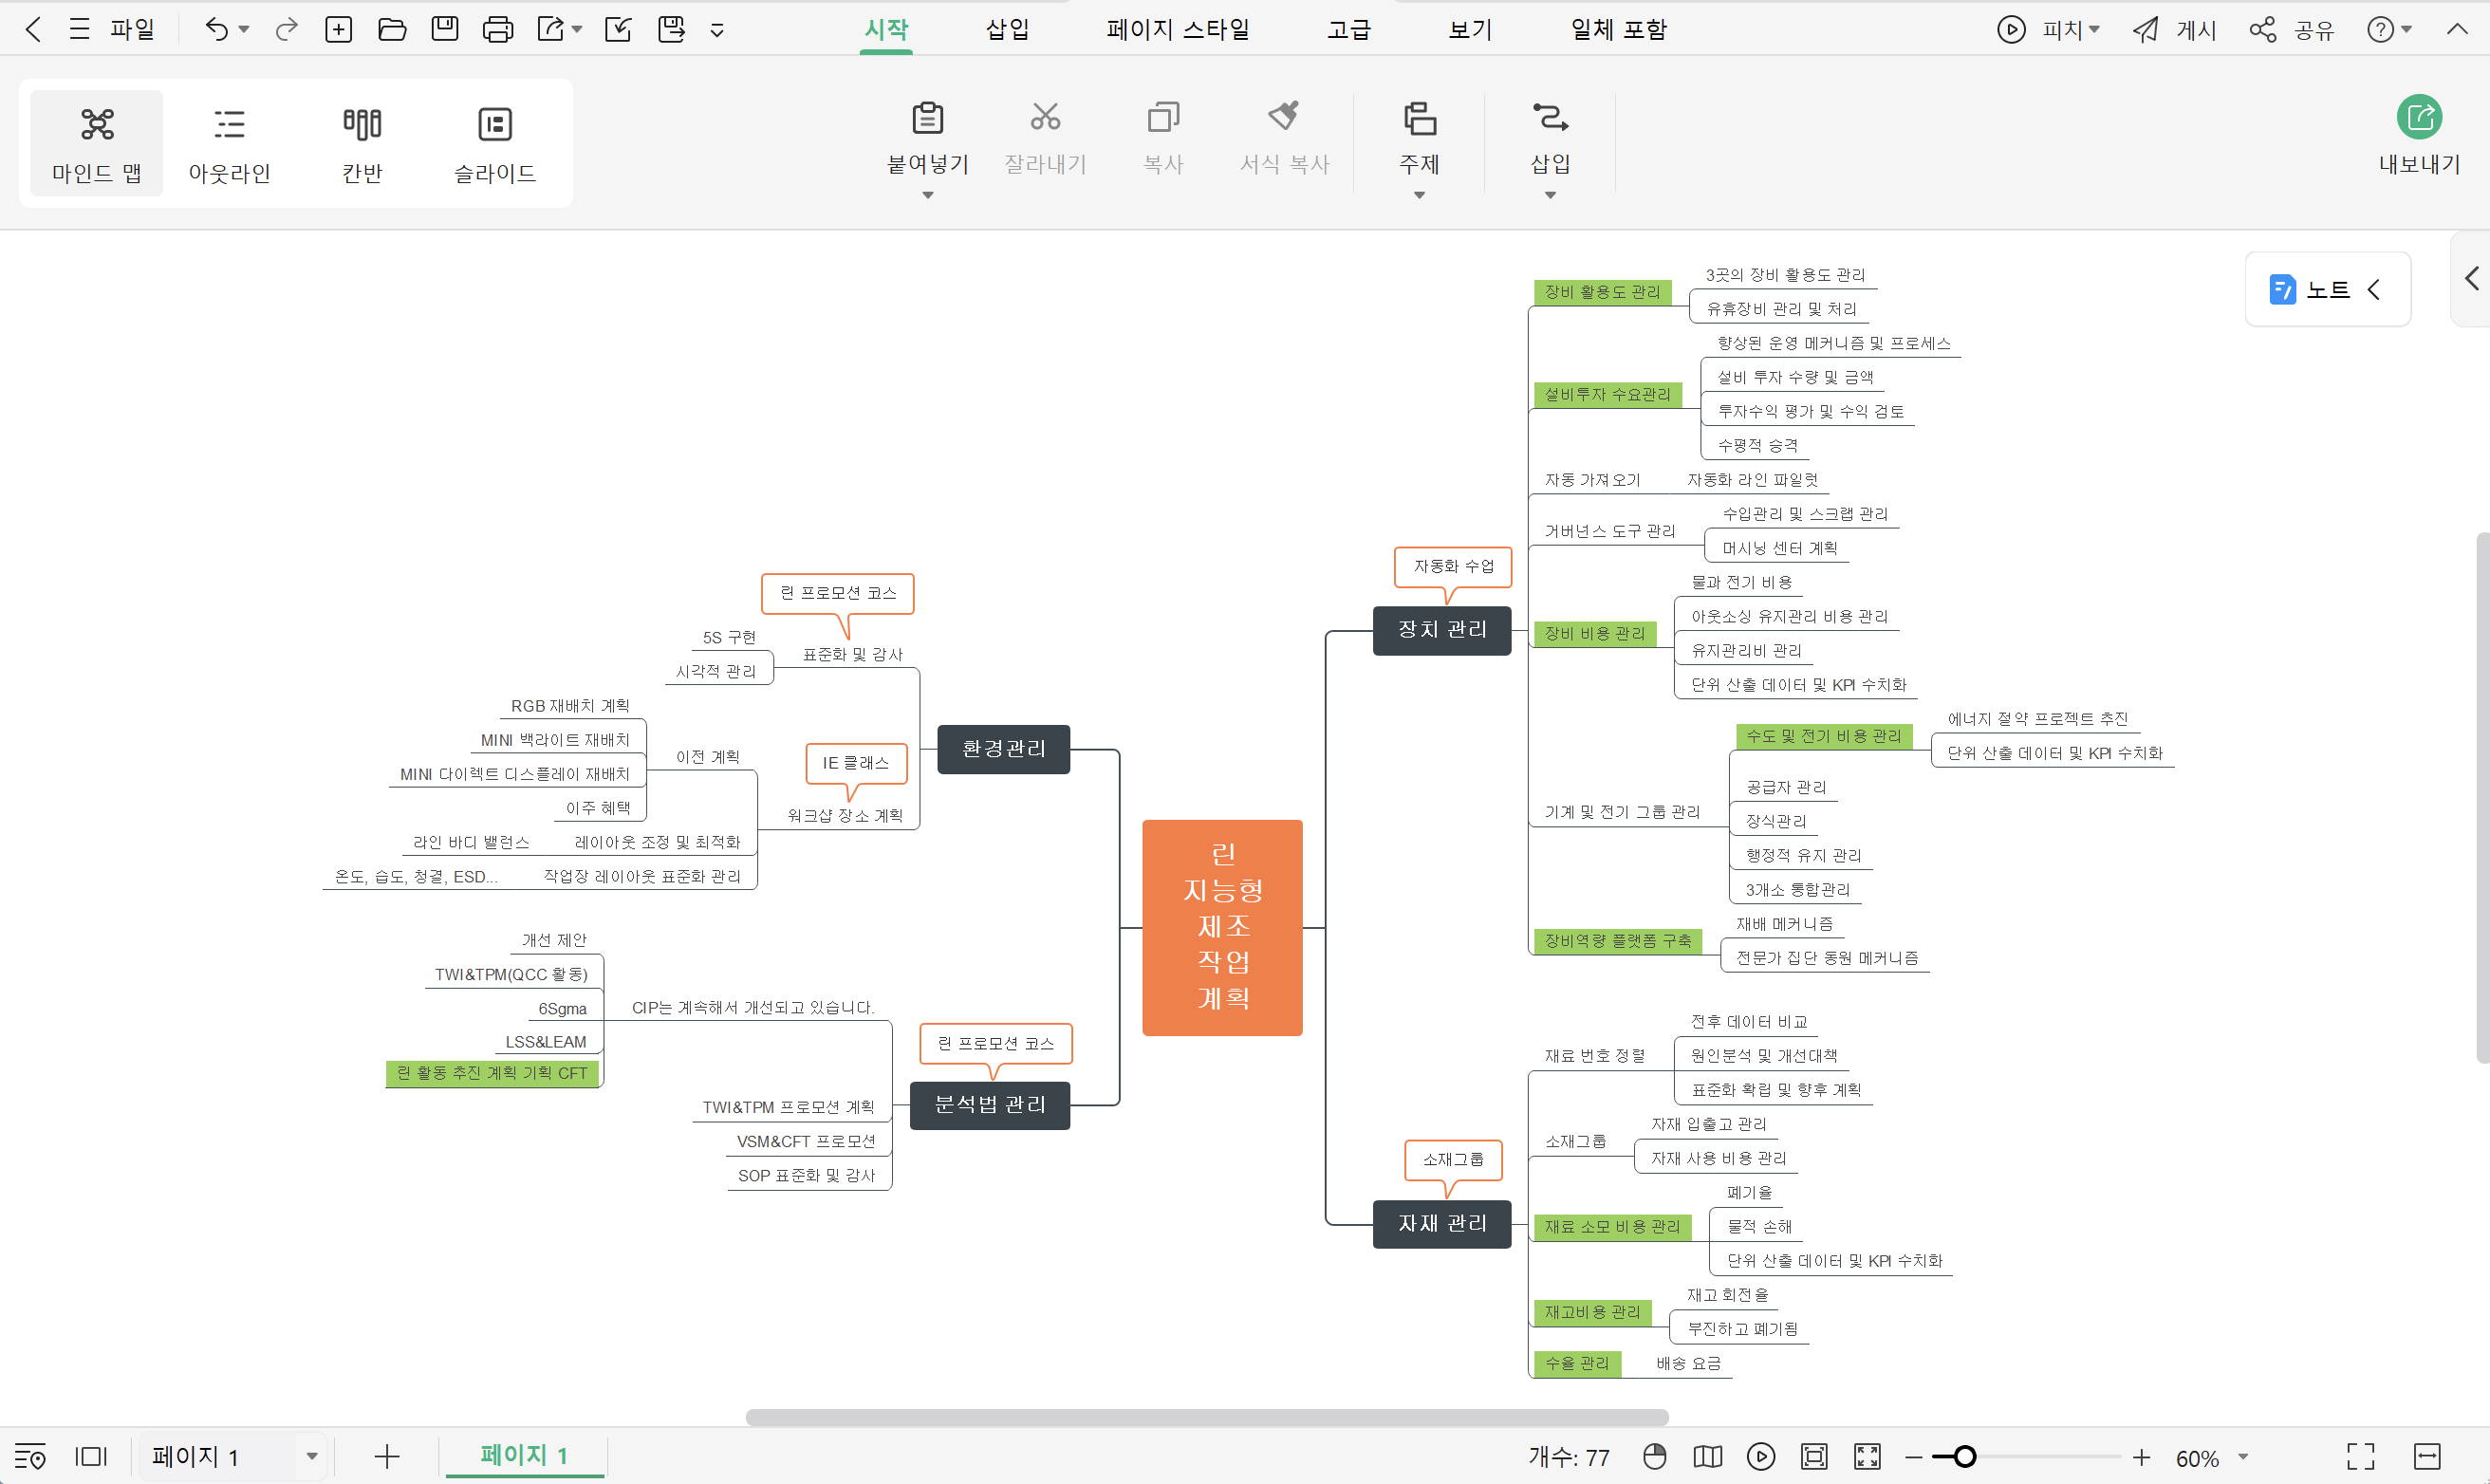Screen dimensions: 2490x1484
Task: Click the print icon in toolbar
Action: pyautogui.click(x=497, y=29)
